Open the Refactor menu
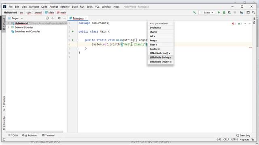This screenshot has height=145, width=259. pyautogui.click(x=65, y=7)
